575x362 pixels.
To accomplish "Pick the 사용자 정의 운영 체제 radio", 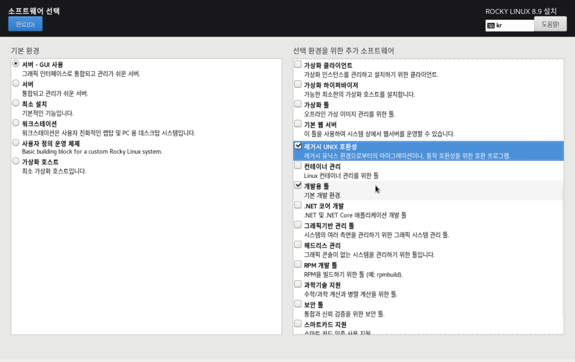I will pos(16,143).
